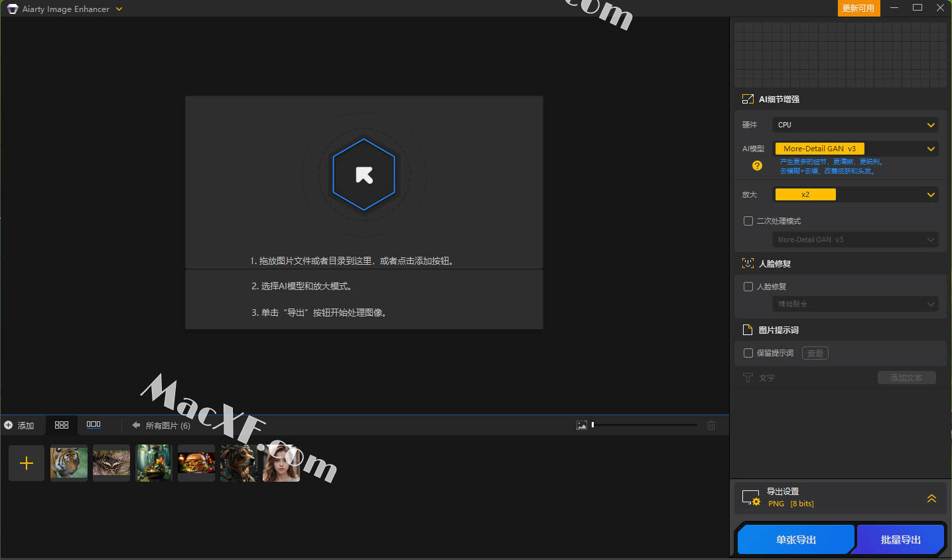Screen dimensions: 952x560
Task: Click the hexagon drop-zone arrow icon
Action: click(364, 175)
